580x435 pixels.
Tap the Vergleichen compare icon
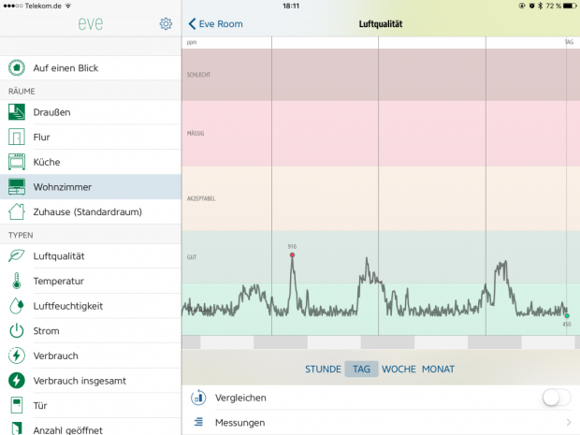pos(198,398)
